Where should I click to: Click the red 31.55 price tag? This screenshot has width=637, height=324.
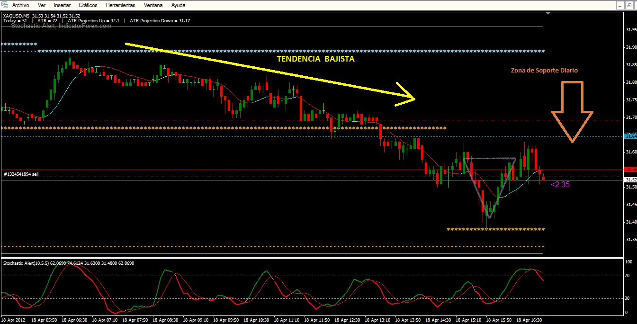tap(630, 169)
